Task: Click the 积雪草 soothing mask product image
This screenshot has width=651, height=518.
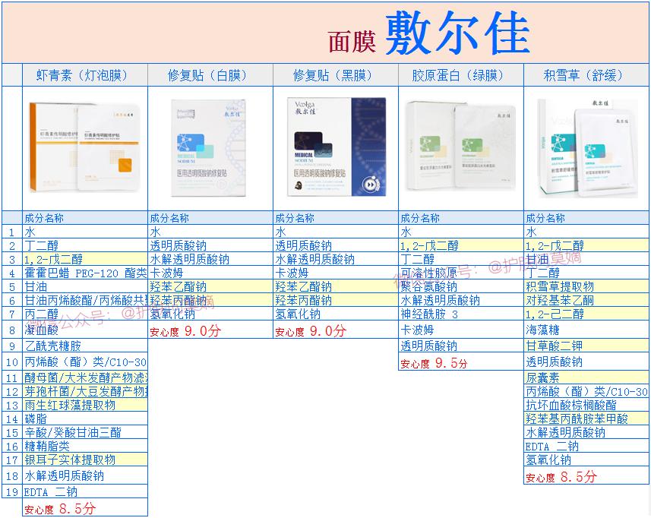Action: pyautogui.click(x=587, y=148)
